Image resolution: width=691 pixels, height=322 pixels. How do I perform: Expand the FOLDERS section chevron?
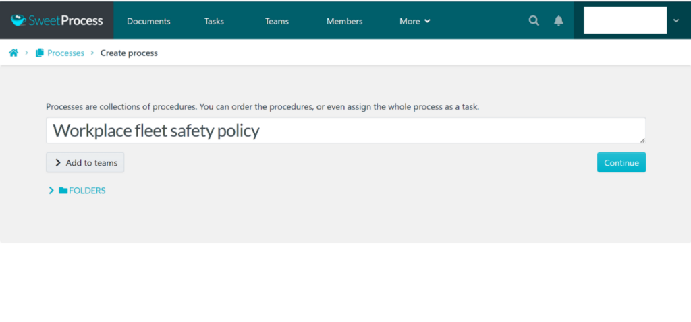(x=51, y=191)
